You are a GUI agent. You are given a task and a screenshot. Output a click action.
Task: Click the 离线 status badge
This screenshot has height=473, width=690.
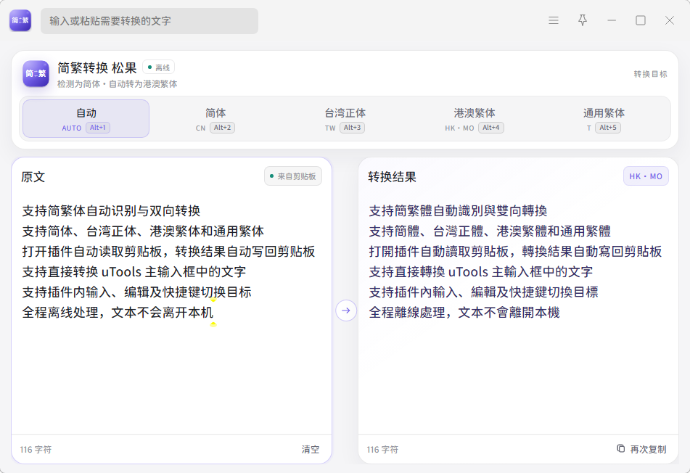pos(158,67)
